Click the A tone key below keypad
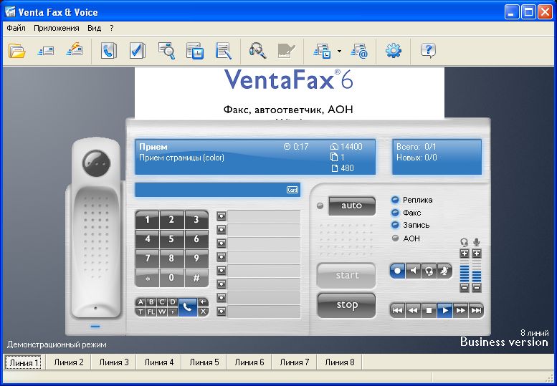This screenshot has height=386, width=557. pyautogui.click(x=141, y=302)
